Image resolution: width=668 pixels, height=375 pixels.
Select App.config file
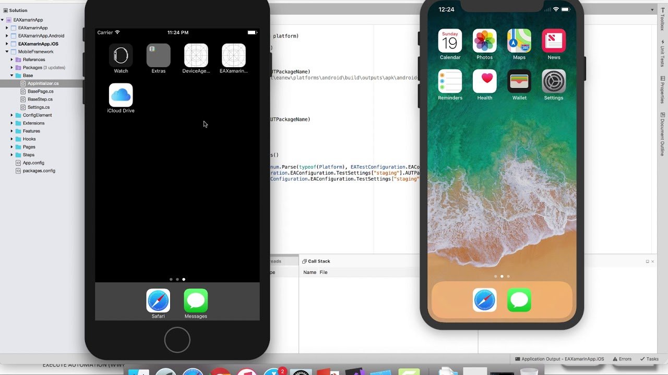(33, 162)
